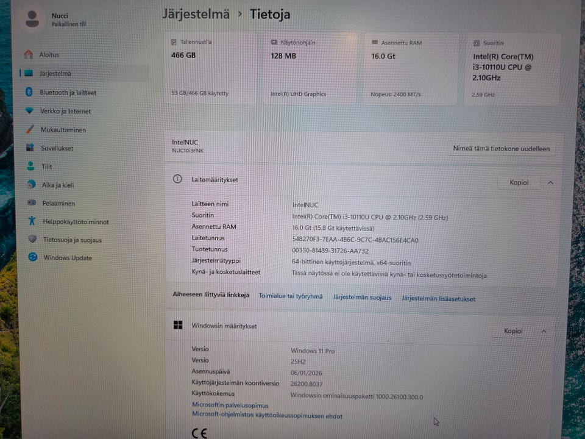Viewport: 585px width, 439px height.
Task: Click the Bluetooth ja laitteet icon
Action: point(29,92)
